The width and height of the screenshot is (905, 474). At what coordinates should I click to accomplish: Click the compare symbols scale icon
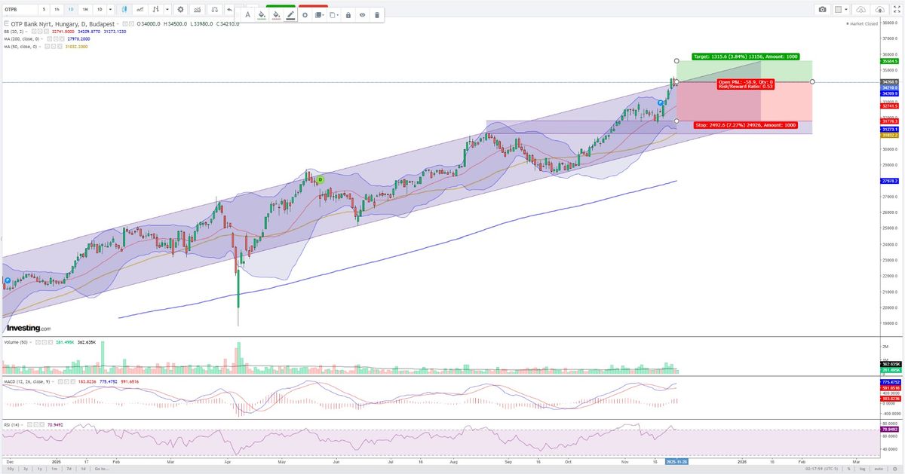pos(214,10)
